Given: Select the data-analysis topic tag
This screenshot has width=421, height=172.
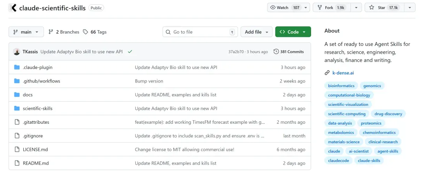Looking at the screenshot, I should [340, 123].
